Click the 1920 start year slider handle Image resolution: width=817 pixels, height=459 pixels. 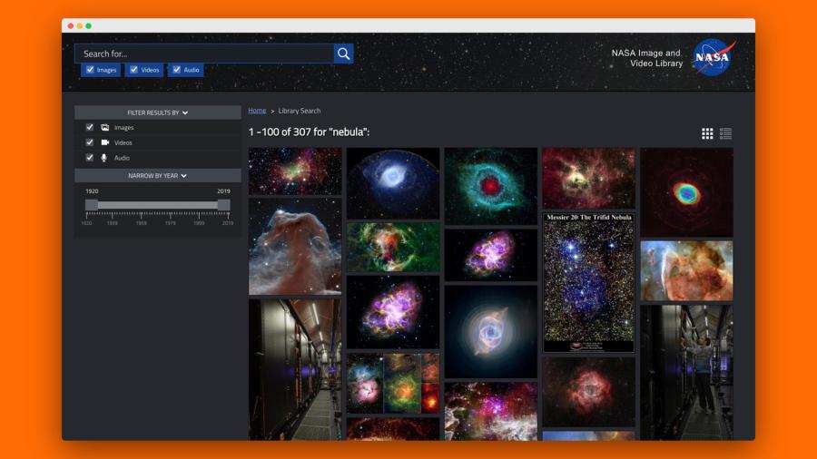coord(92,205)
